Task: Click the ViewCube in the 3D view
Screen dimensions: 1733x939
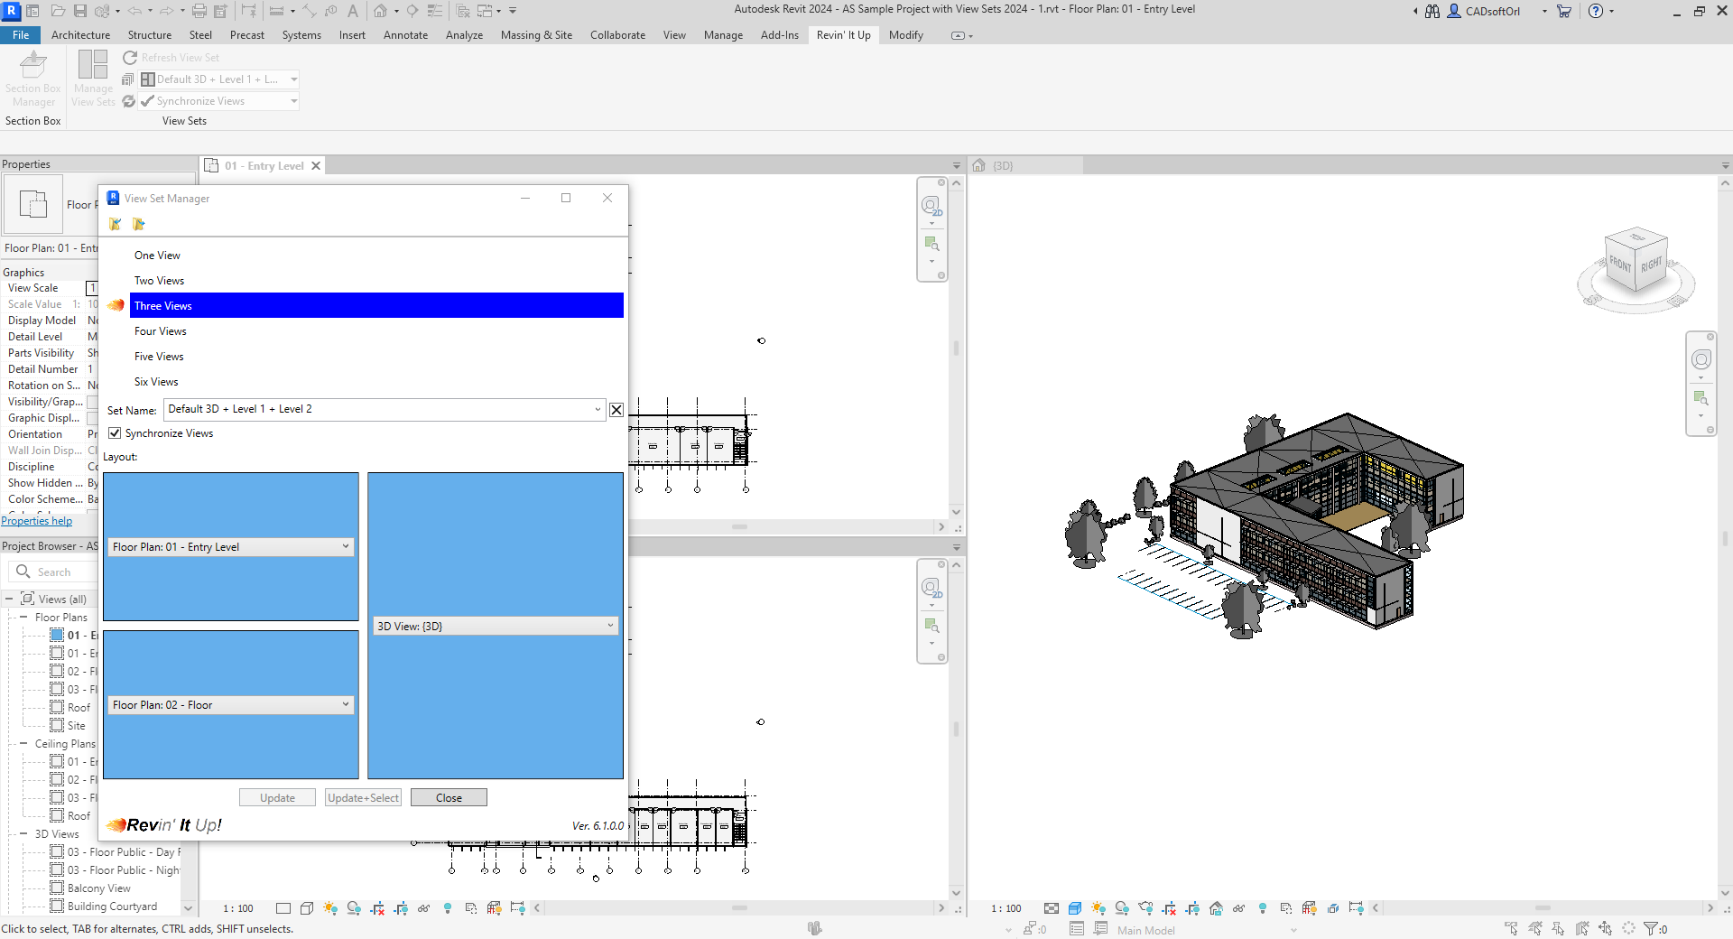Action: click(x=1636, y=263)
